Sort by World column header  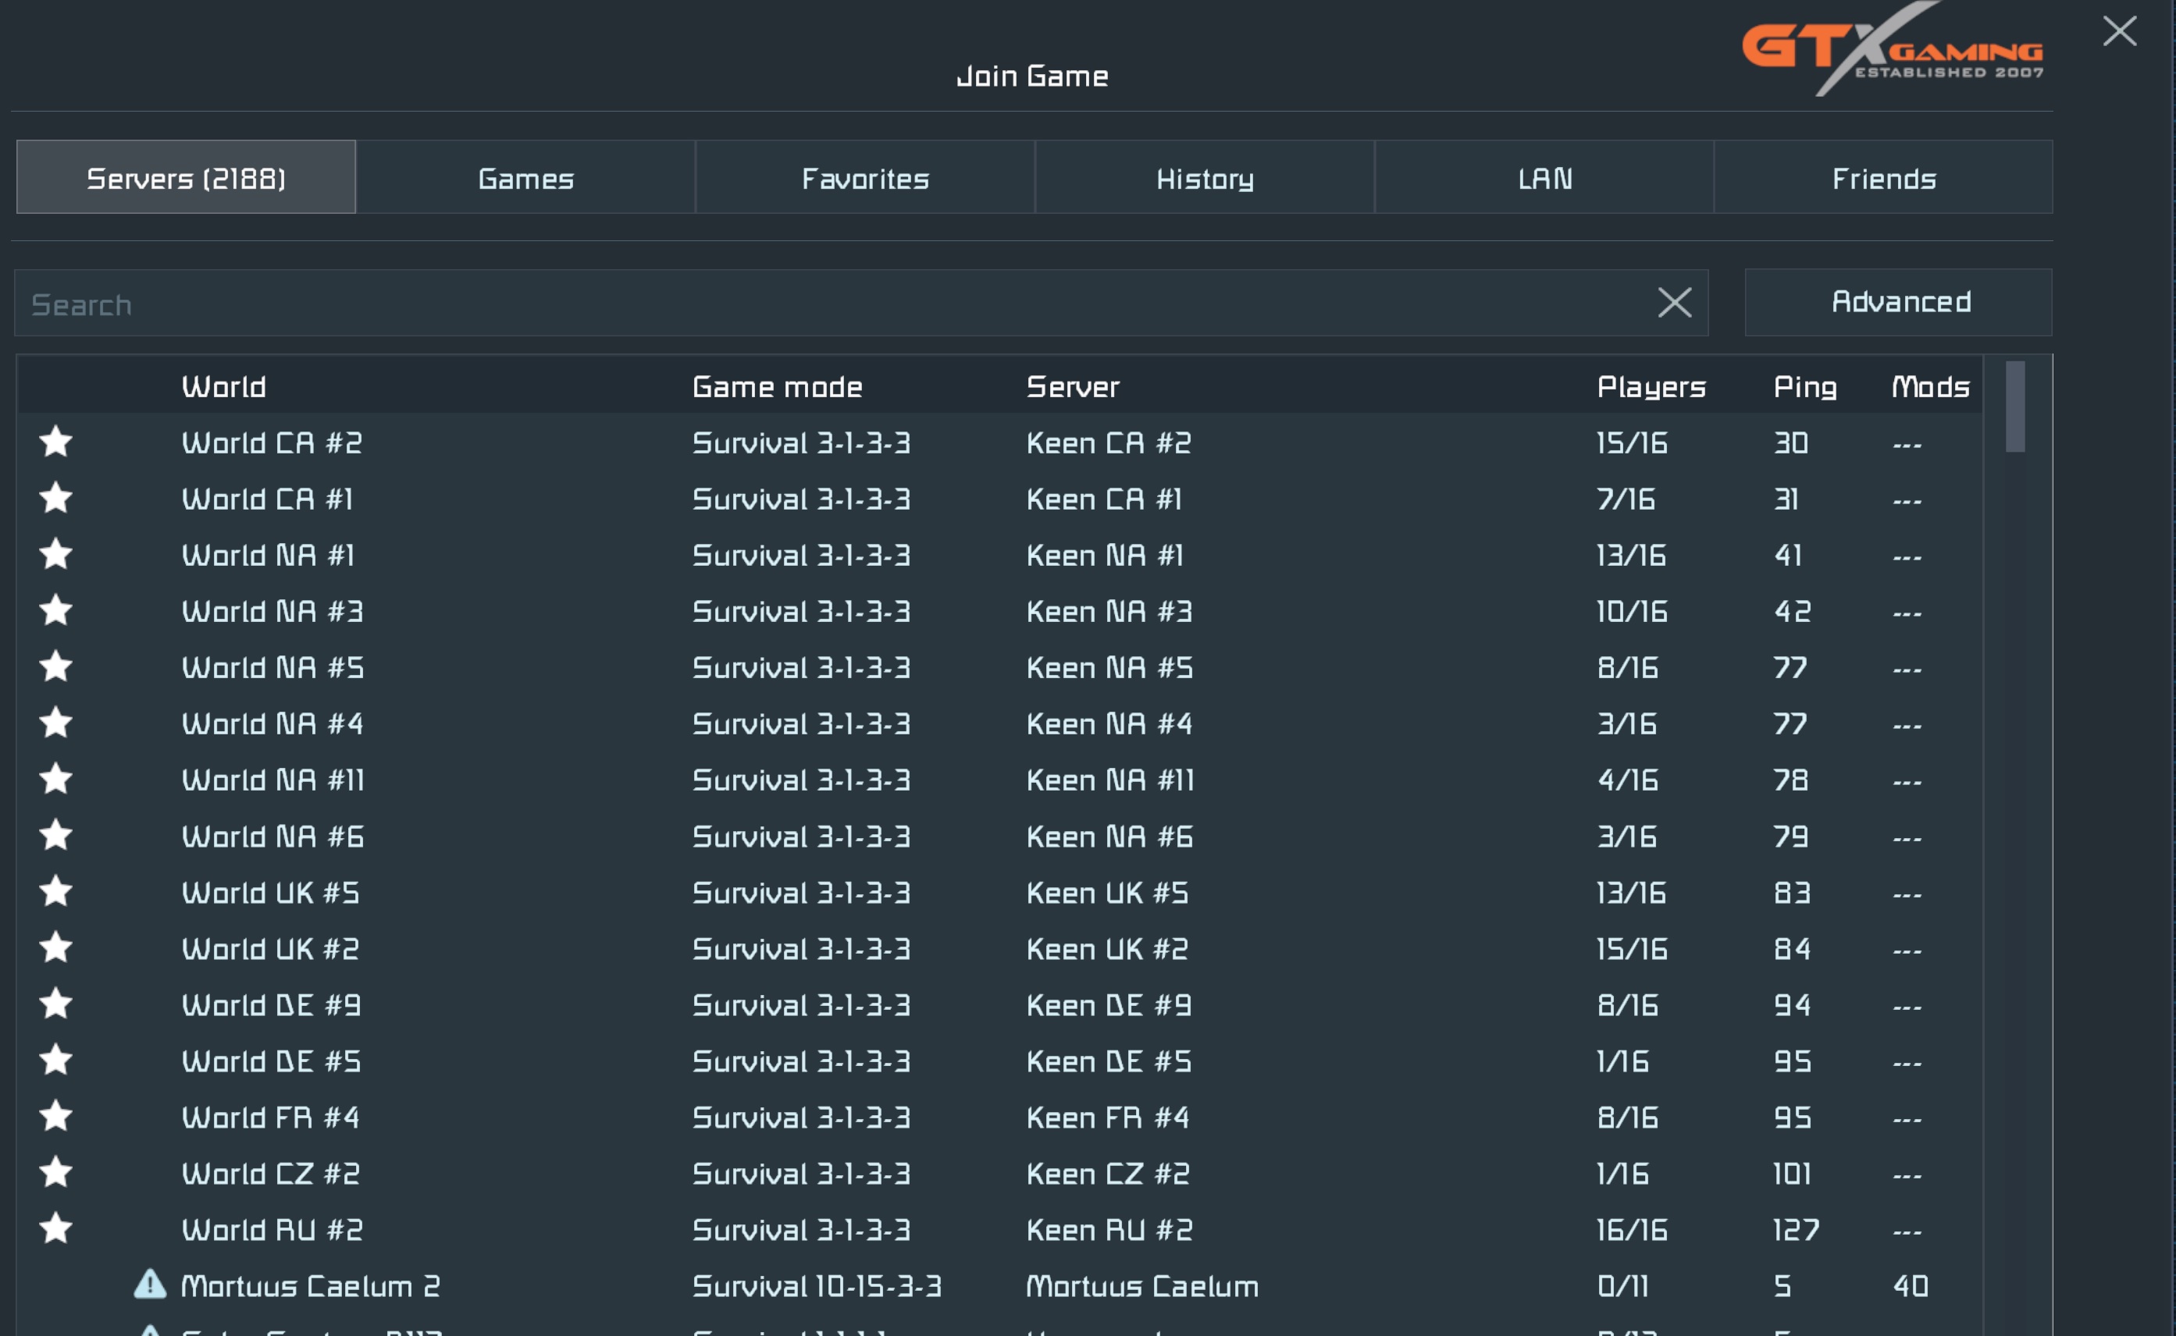pyautogui.click(x=223, y=387)
